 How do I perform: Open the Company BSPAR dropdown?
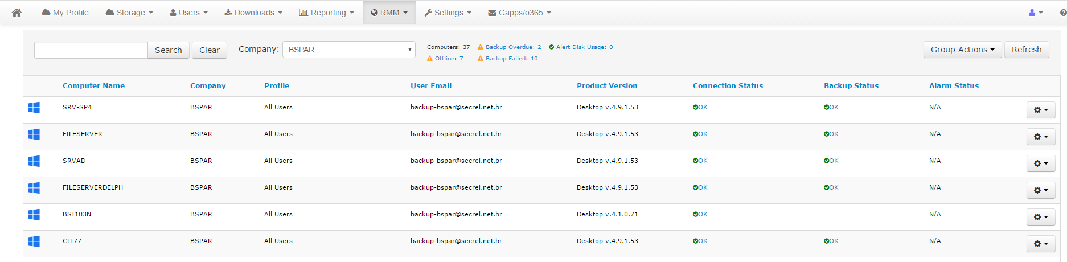tap(348, 50)
